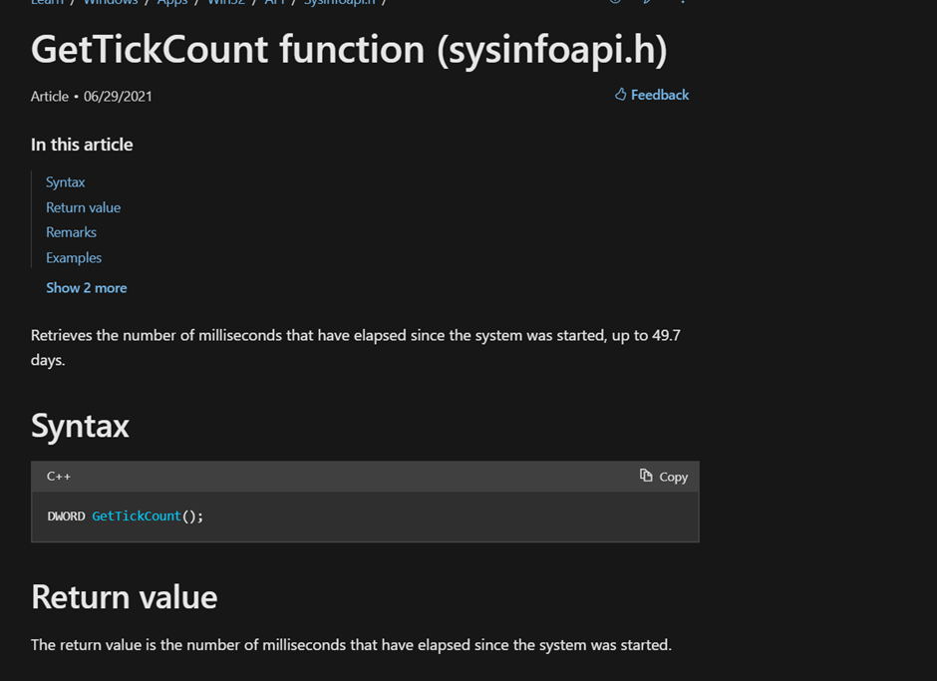Select the Apps breadcrumb item

point(171,3)
